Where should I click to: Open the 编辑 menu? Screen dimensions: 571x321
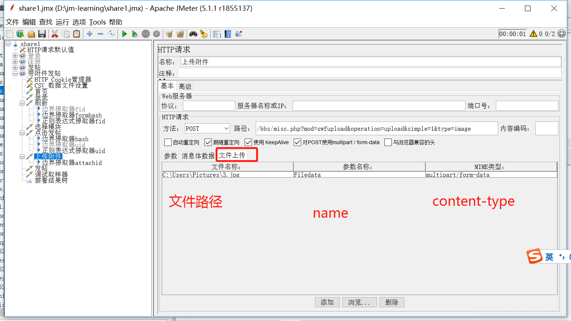point(29,22)
